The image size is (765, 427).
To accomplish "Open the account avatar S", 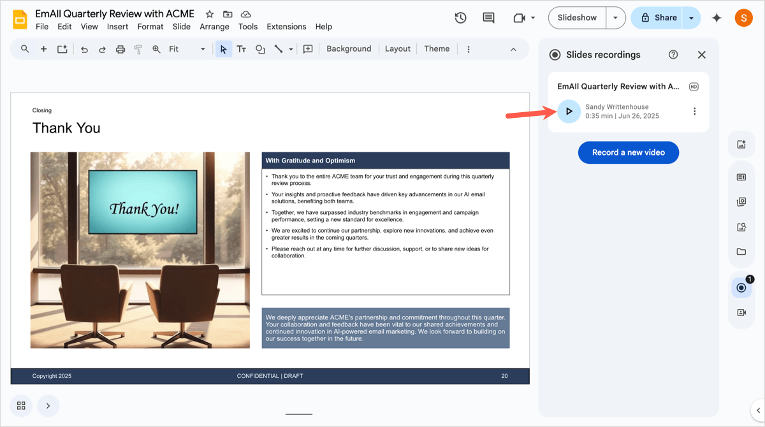I will pos(743,18).
